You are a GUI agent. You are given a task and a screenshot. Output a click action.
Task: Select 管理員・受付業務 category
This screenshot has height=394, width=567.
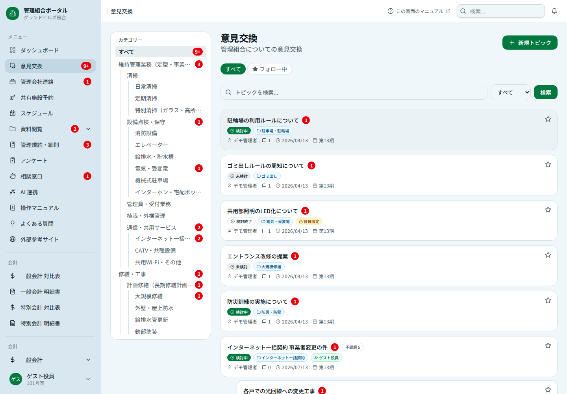point(165,204)
